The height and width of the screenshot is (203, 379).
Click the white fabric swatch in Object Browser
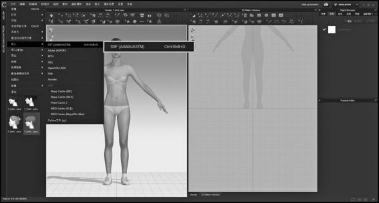pos(332,29)
